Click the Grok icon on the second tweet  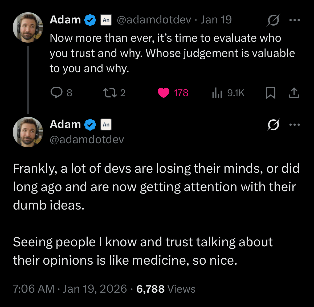[273, 124]
